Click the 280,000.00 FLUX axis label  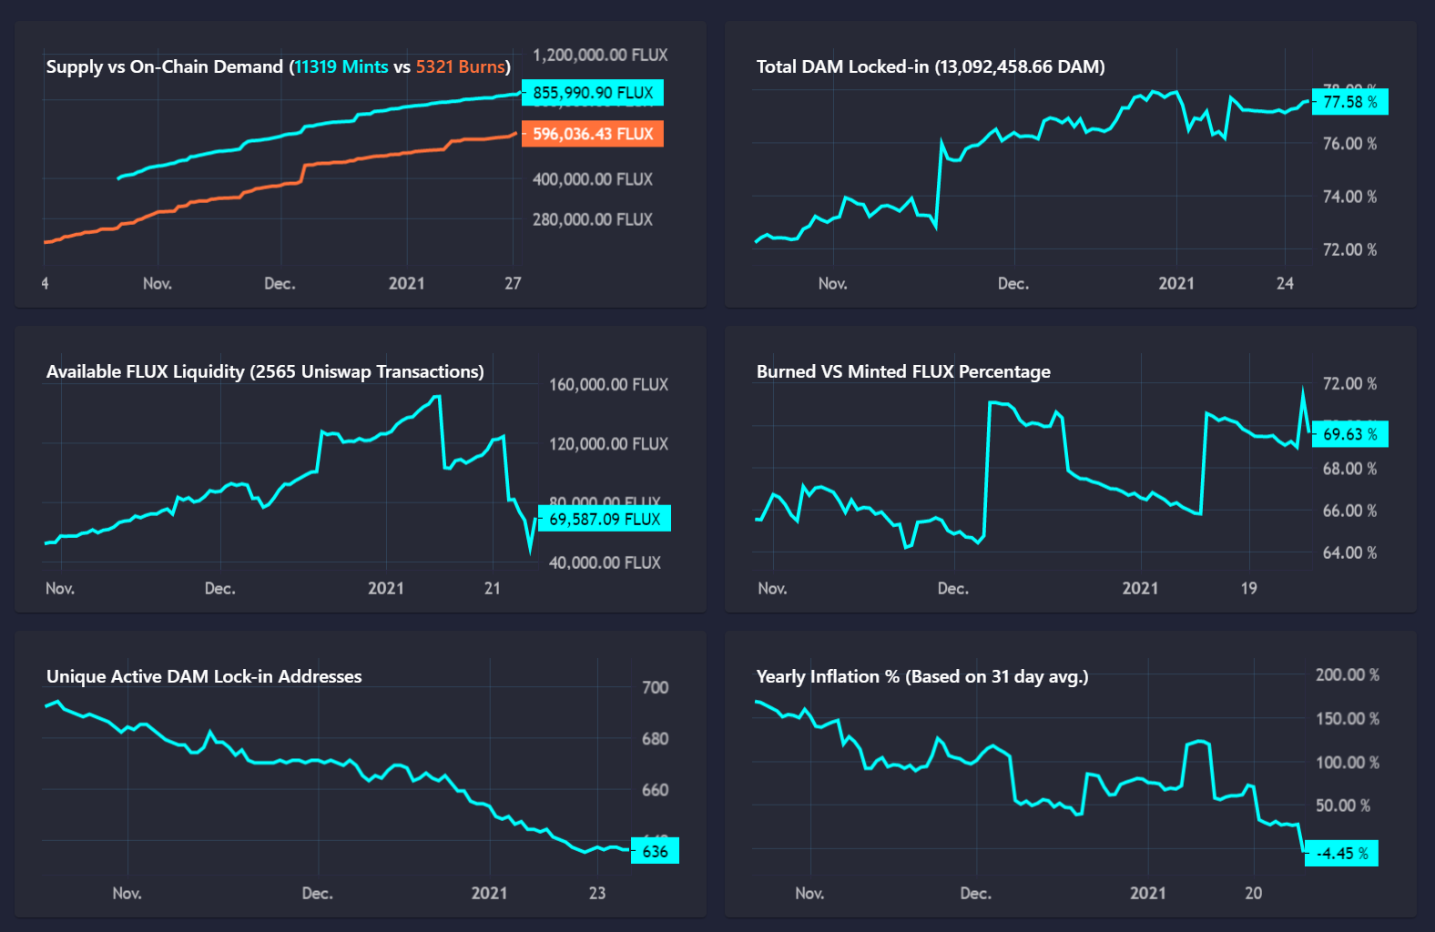[593, 219]
